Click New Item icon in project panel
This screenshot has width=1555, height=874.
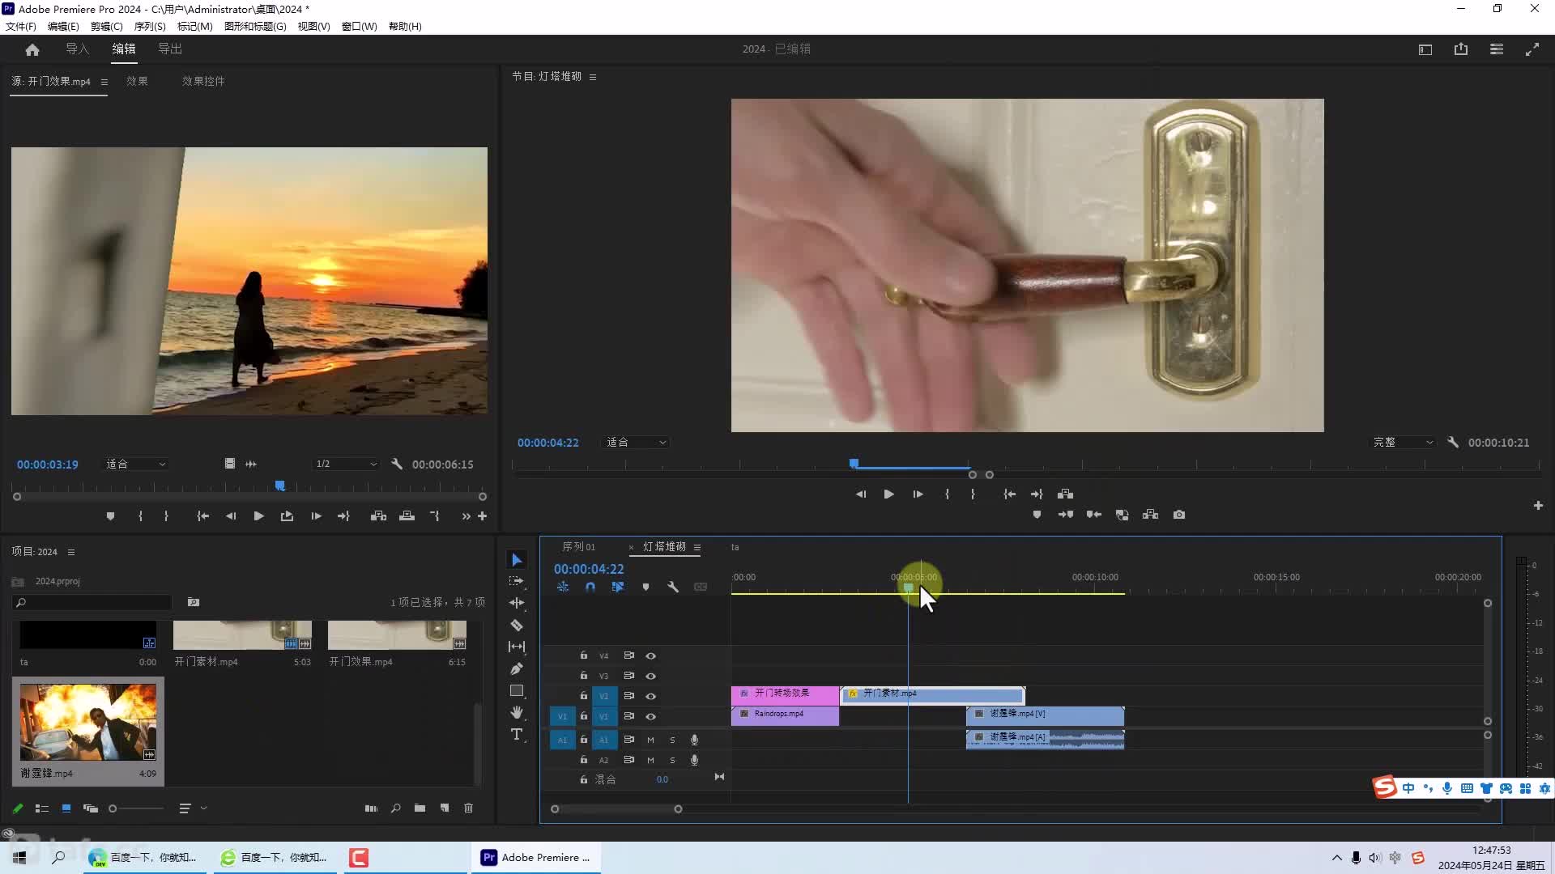click(445, 808)
